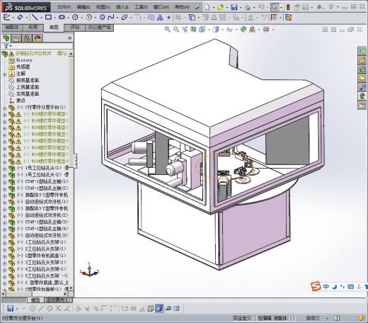368x323 pixels.
Task: Expand the panel tabs chevron »
Action: tap(69, 38)
